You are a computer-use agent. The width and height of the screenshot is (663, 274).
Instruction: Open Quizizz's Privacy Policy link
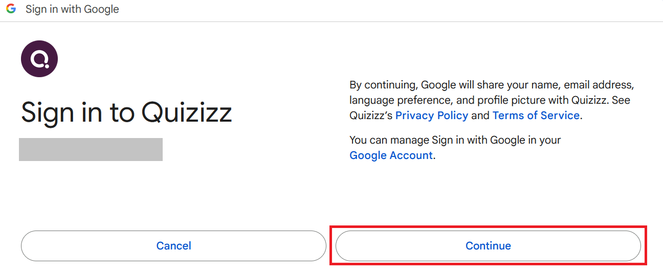(x=432, y=116)
